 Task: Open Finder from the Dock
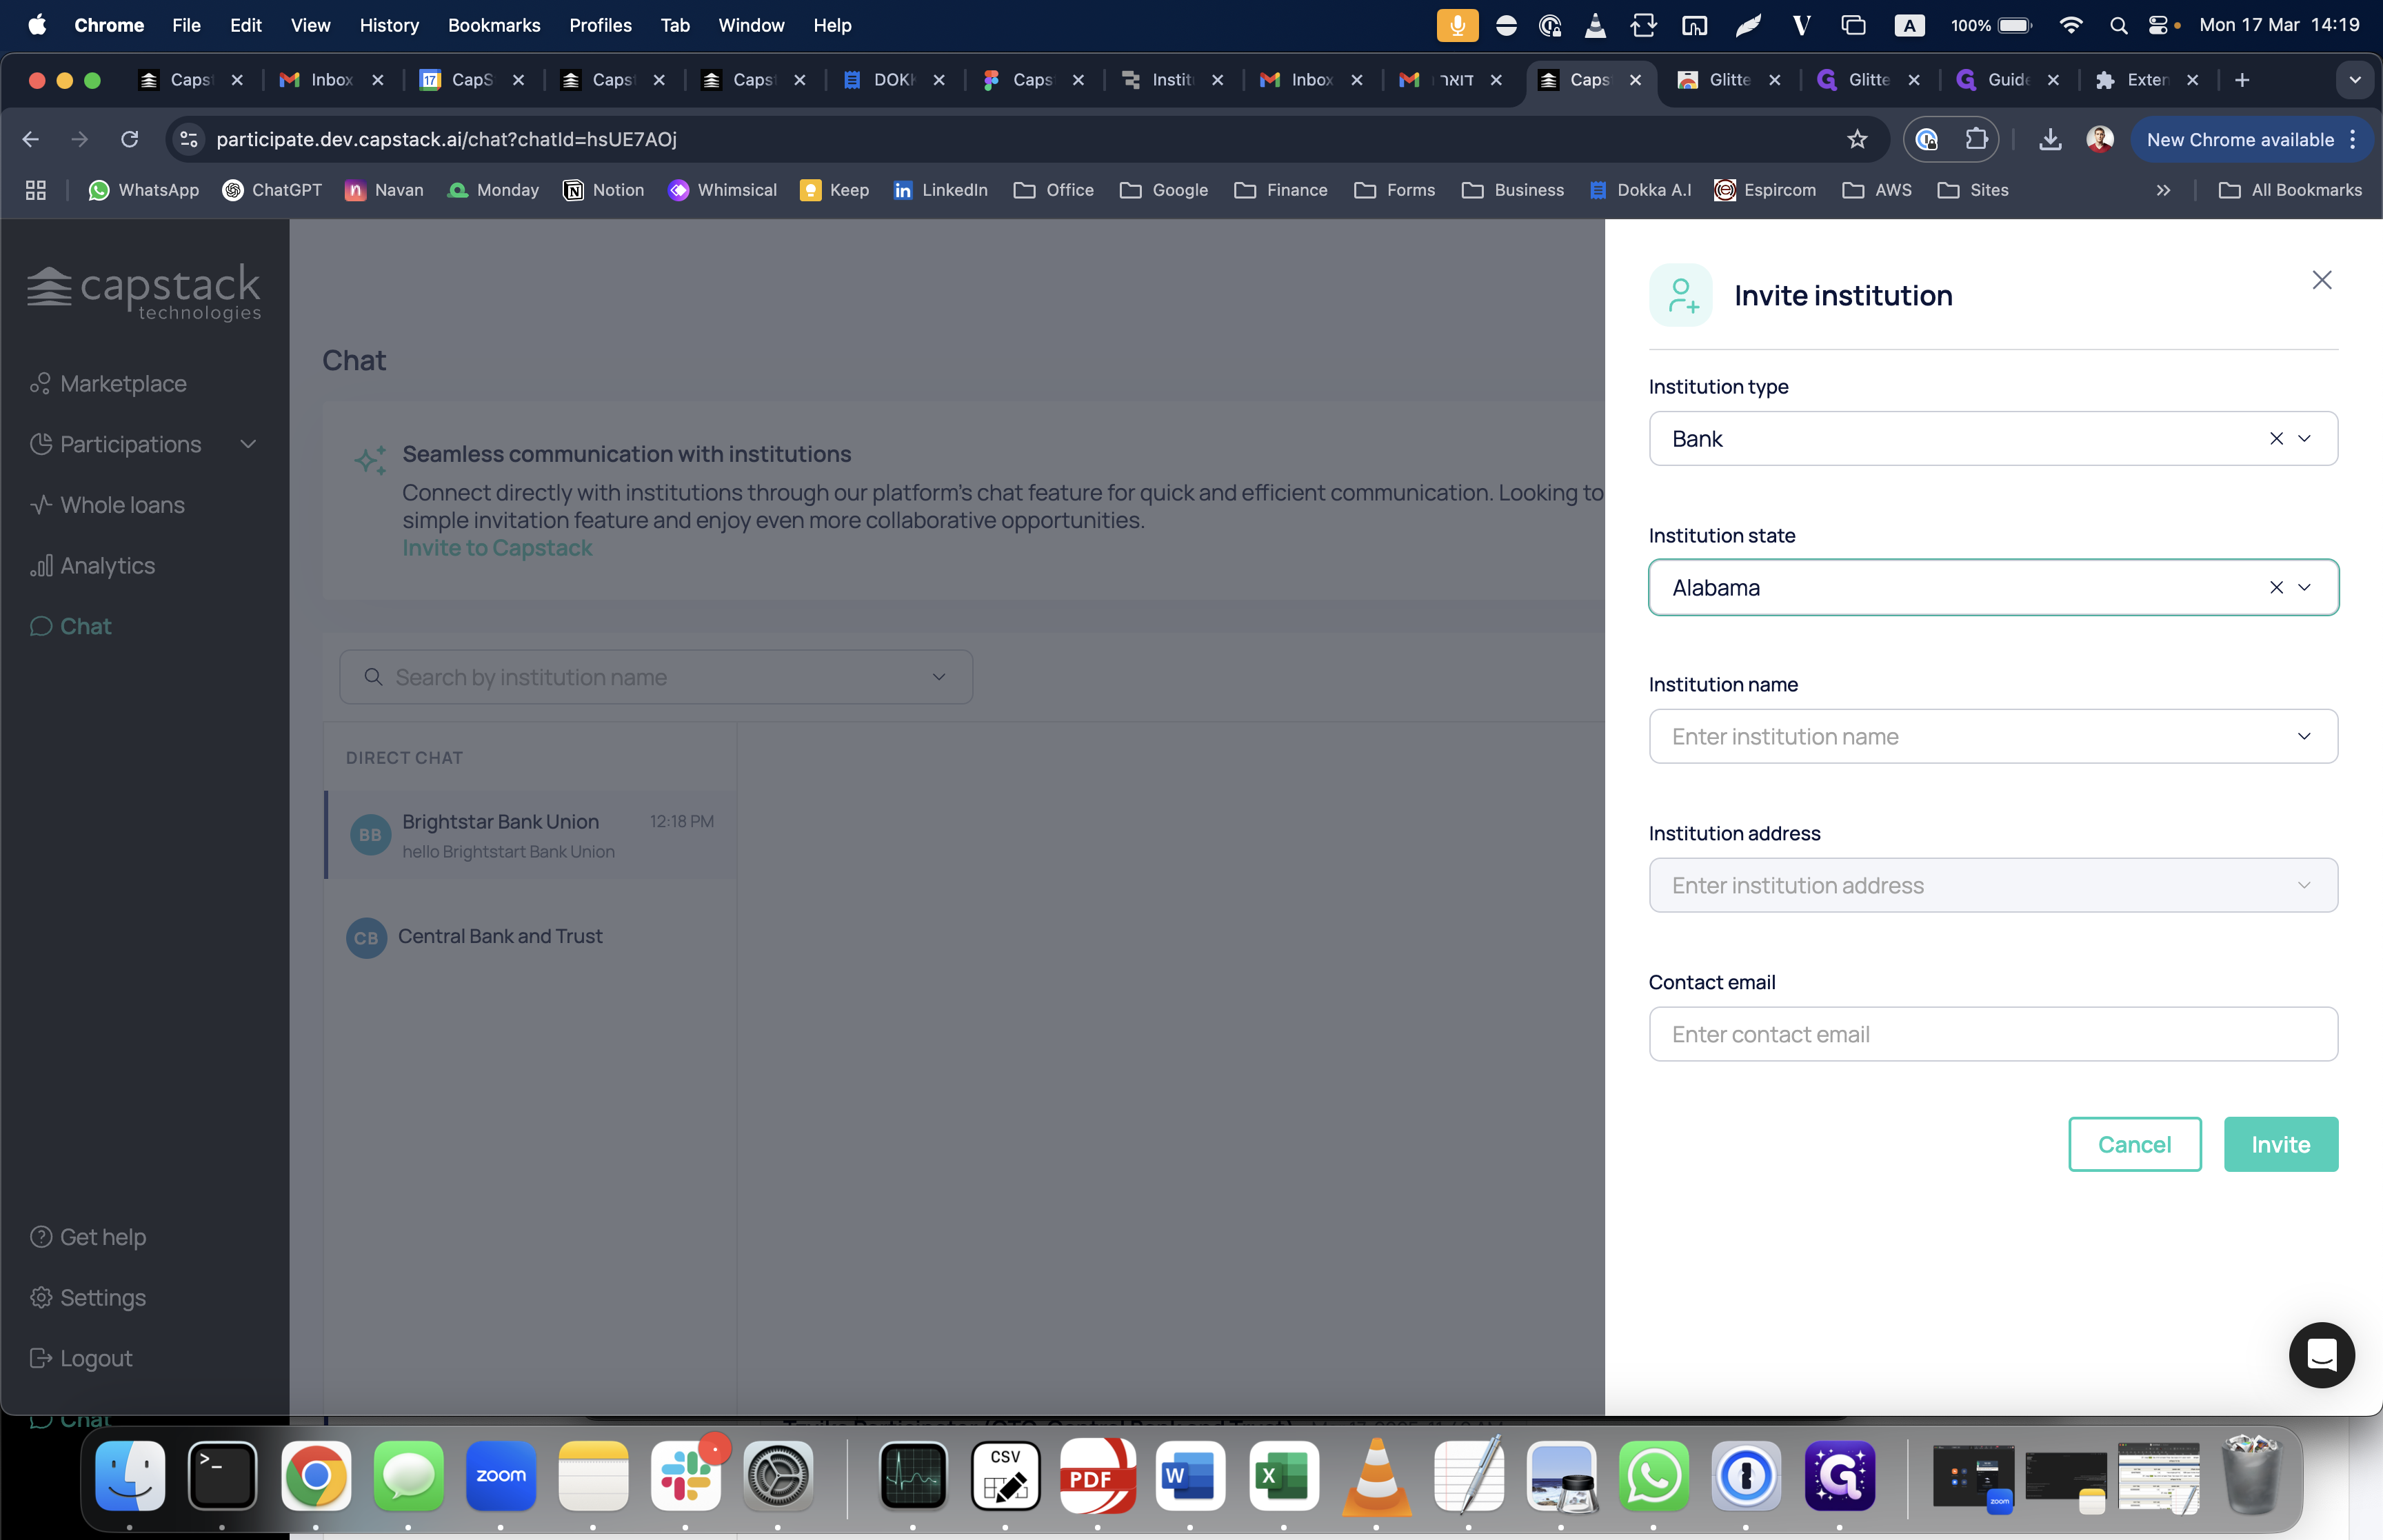click(130, 1475)
